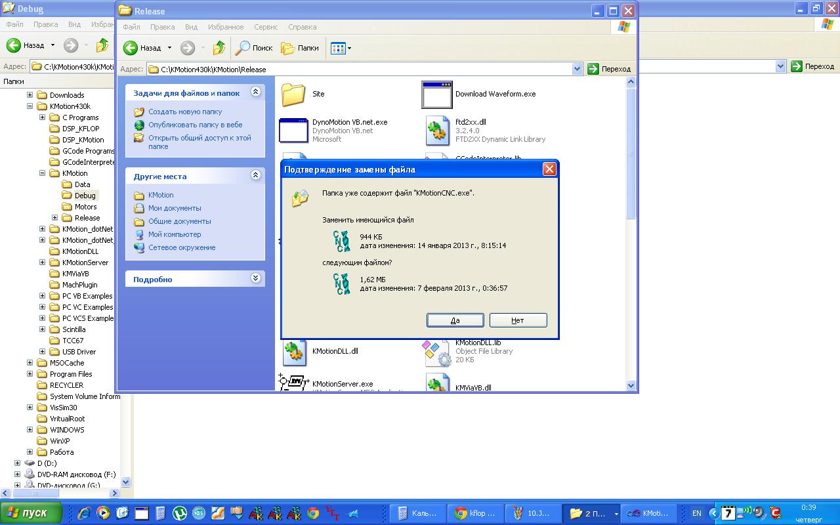Click Переход button in Release window

[x=610, y=69]
